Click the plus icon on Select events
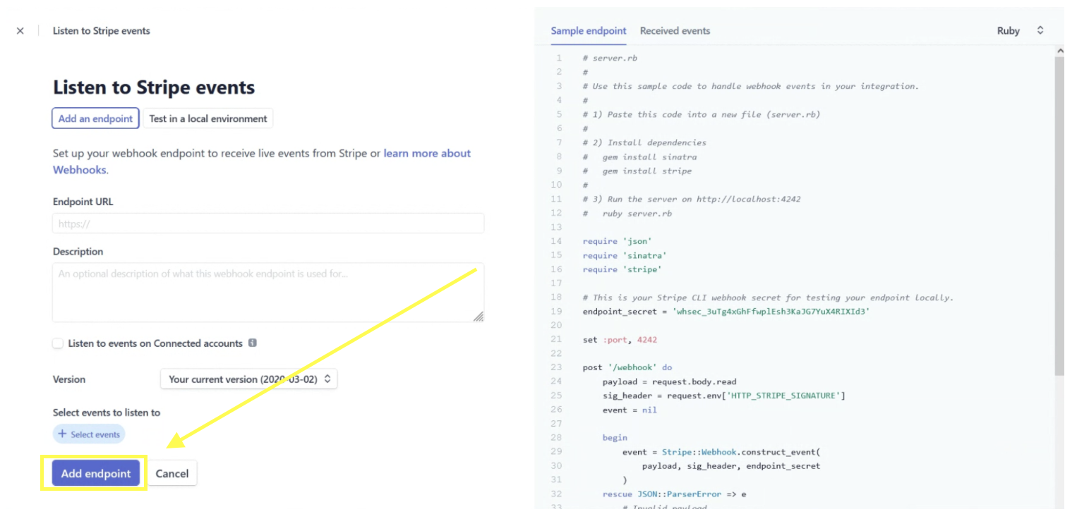The width and height of the screenshot is (1077, 526). pos(63,434)
